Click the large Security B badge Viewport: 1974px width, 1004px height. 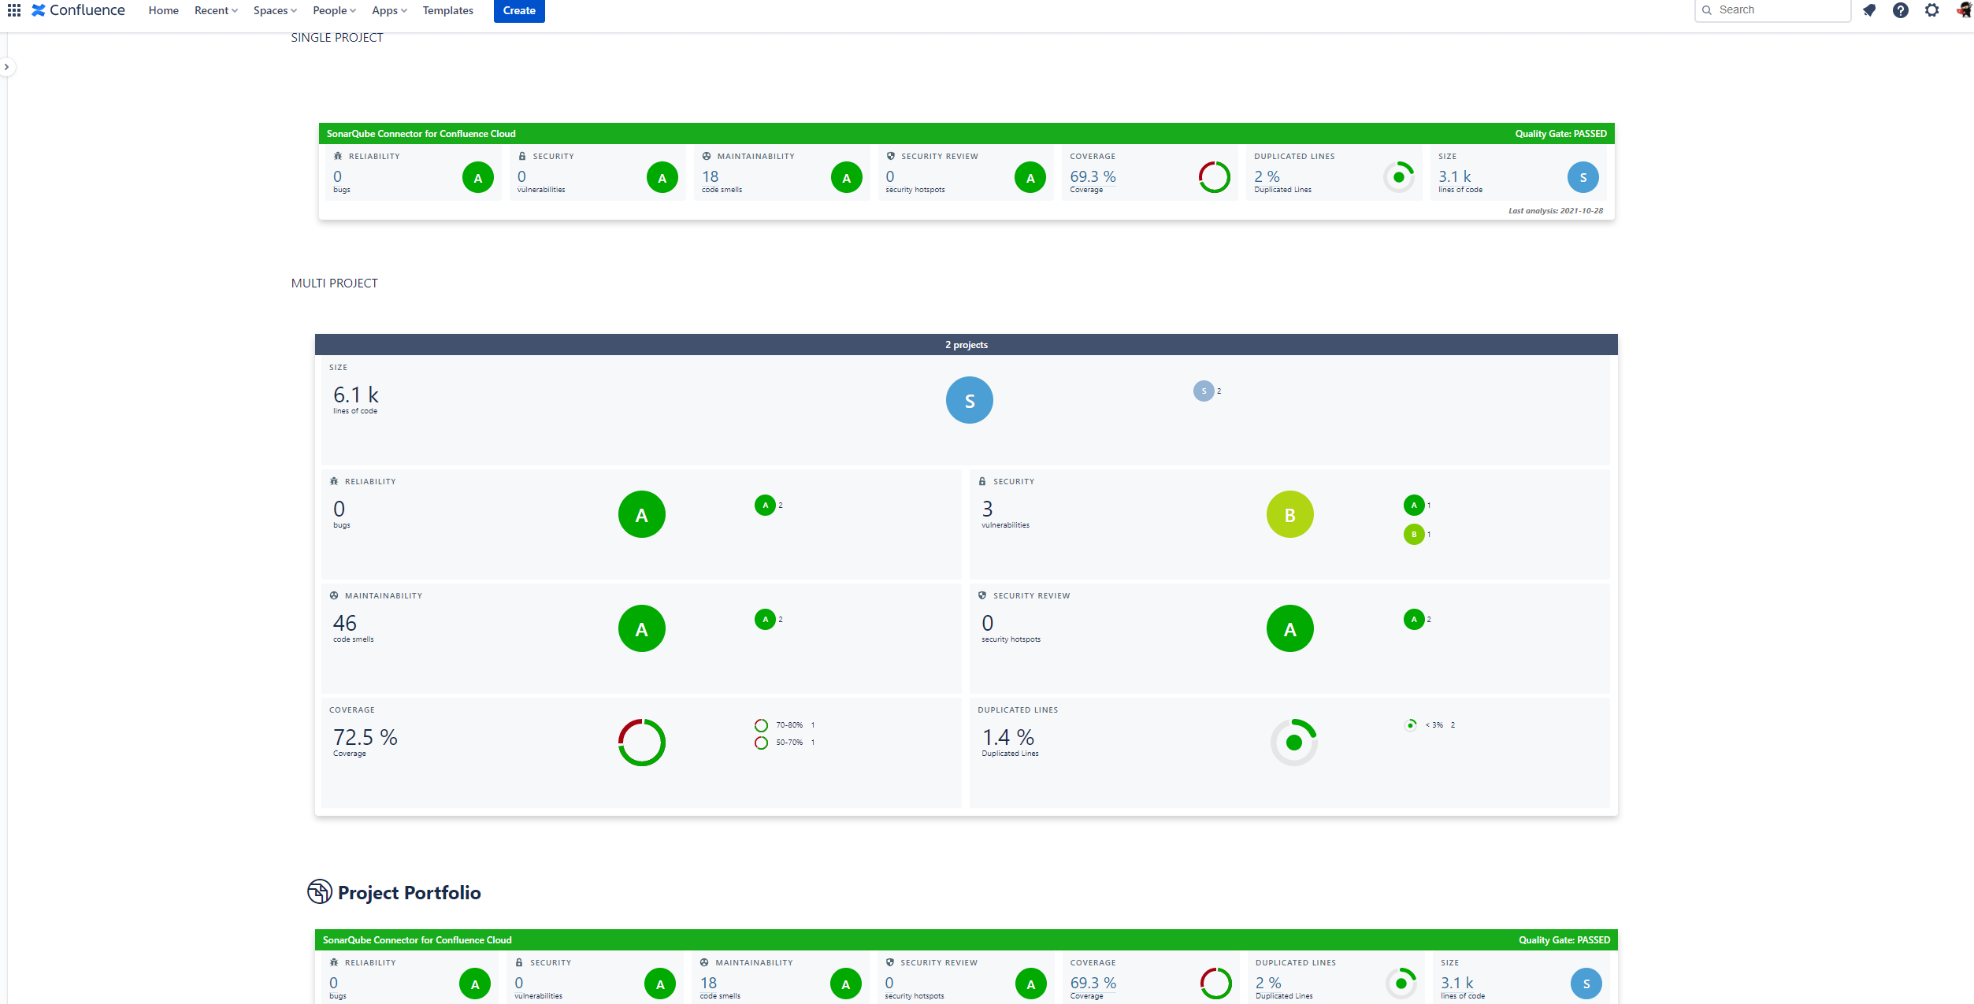(x=1290, y=514)
